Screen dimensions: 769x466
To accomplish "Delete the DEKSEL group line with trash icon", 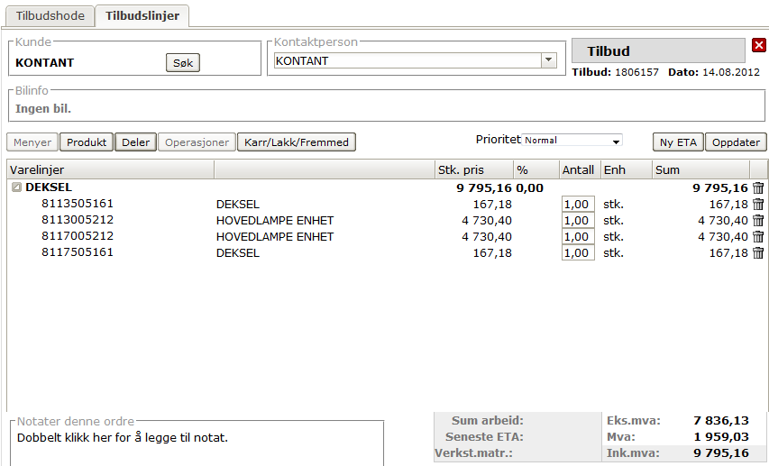I will point(758,188).
